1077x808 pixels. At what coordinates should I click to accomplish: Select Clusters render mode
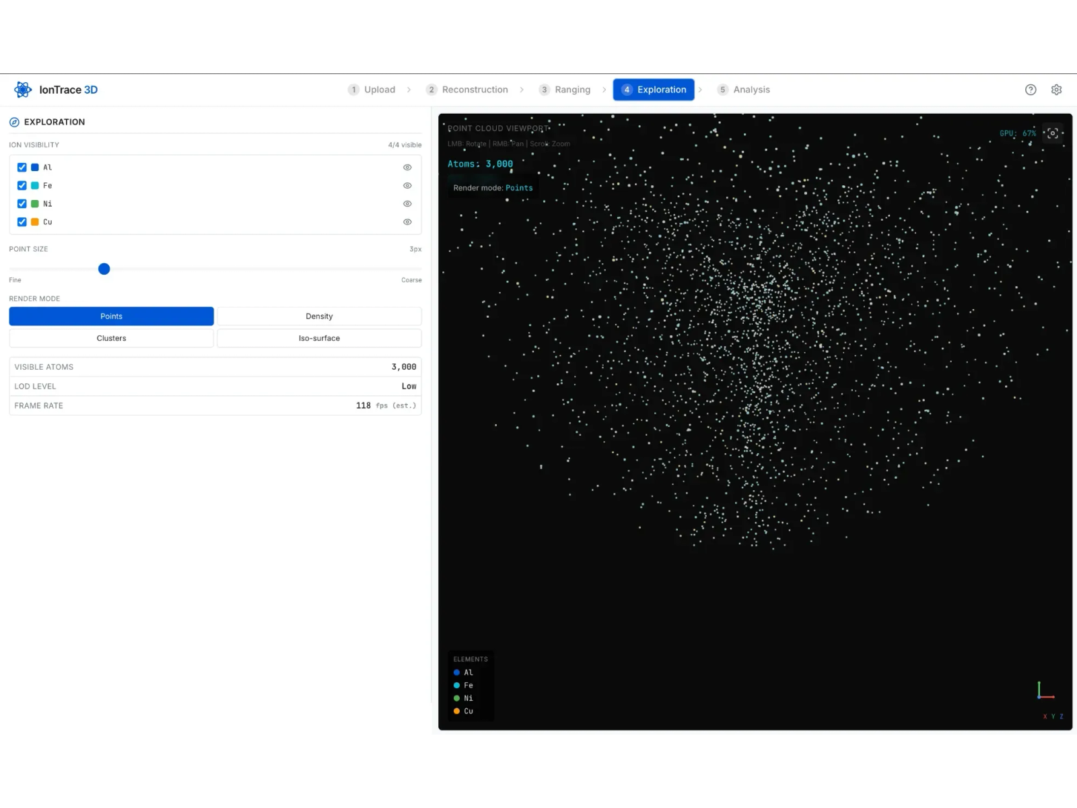pos(112,338)
